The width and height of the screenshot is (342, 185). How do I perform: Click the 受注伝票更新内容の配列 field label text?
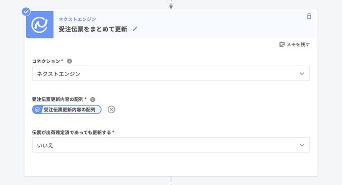58,99
